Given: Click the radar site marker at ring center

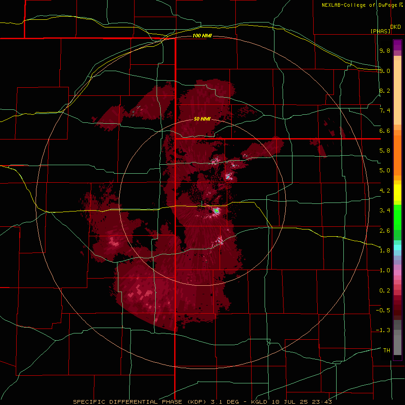Looking at the screenshot, I should tap(202, 203).
